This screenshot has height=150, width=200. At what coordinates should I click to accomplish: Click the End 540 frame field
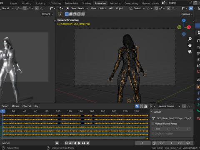click(184, 143)
